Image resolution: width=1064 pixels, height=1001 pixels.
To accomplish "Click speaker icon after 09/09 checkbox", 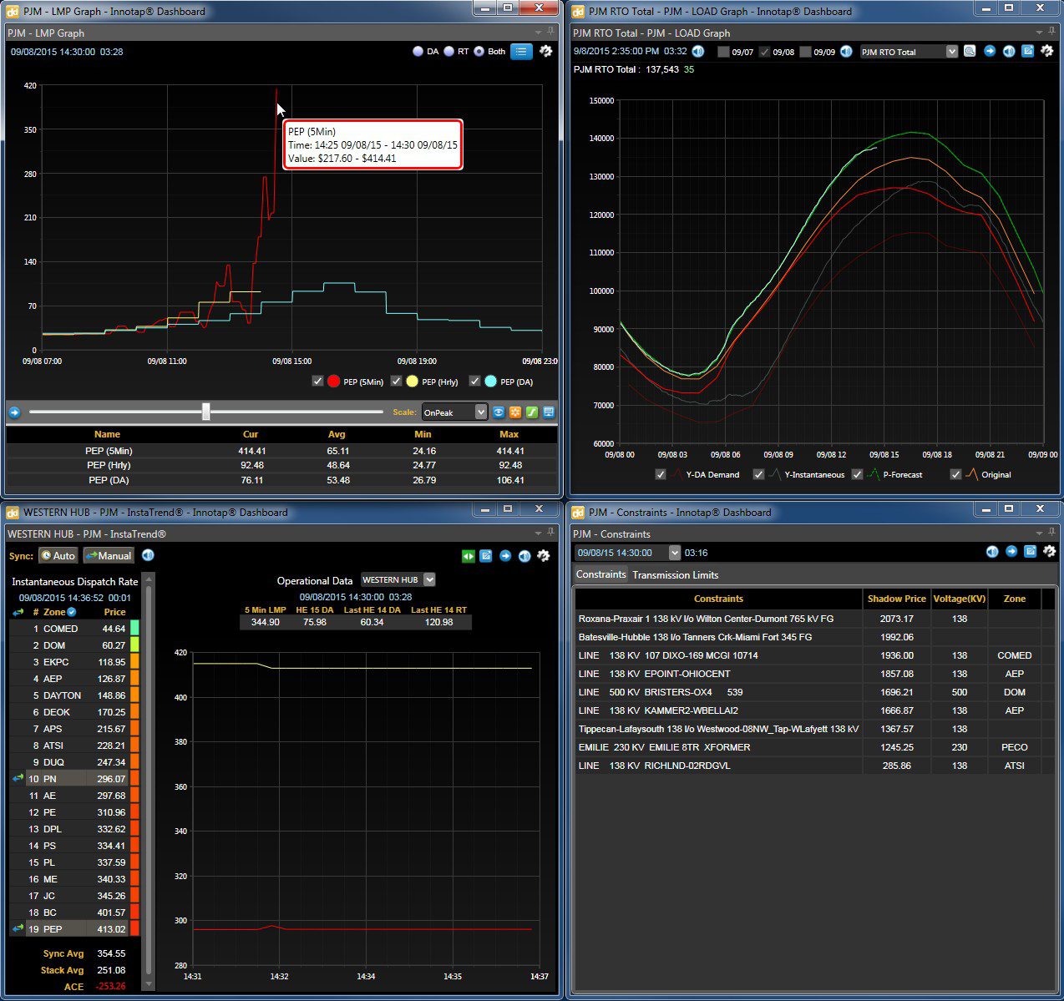I will [846, 52].
